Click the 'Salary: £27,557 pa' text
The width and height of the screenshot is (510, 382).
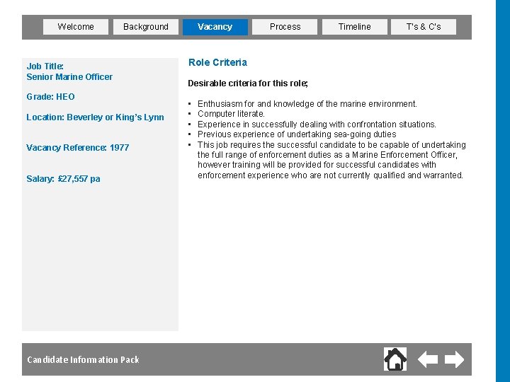point(63,179)
